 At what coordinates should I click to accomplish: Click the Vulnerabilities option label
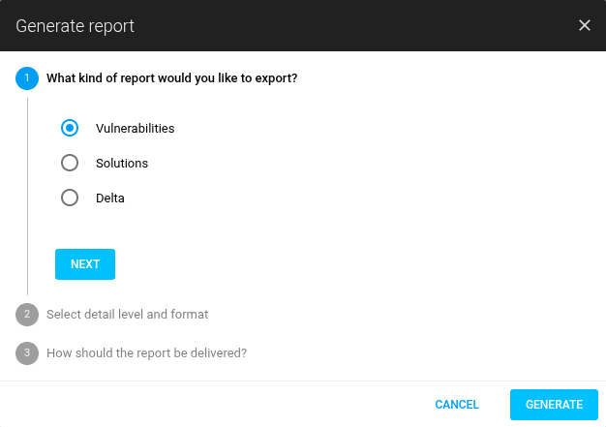135,128
